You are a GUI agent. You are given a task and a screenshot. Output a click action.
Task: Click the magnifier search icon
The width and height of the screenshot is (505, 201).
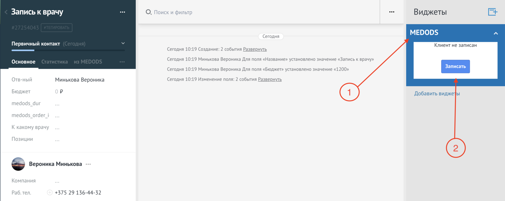coord(148,12)
